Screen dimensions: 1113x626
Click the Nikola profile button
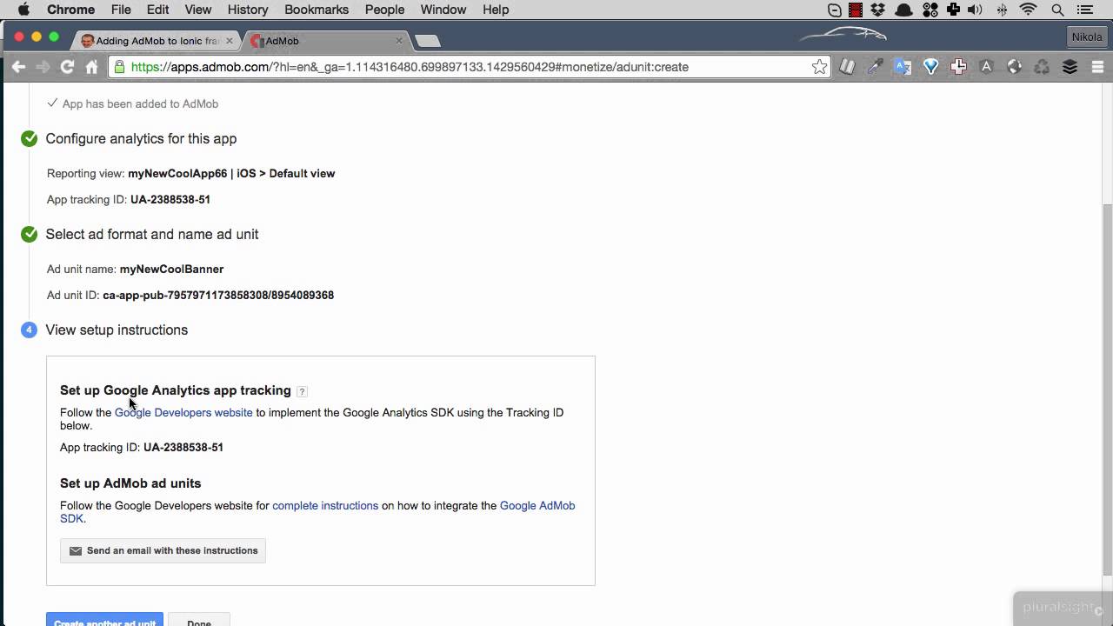tap(1087, 37)
